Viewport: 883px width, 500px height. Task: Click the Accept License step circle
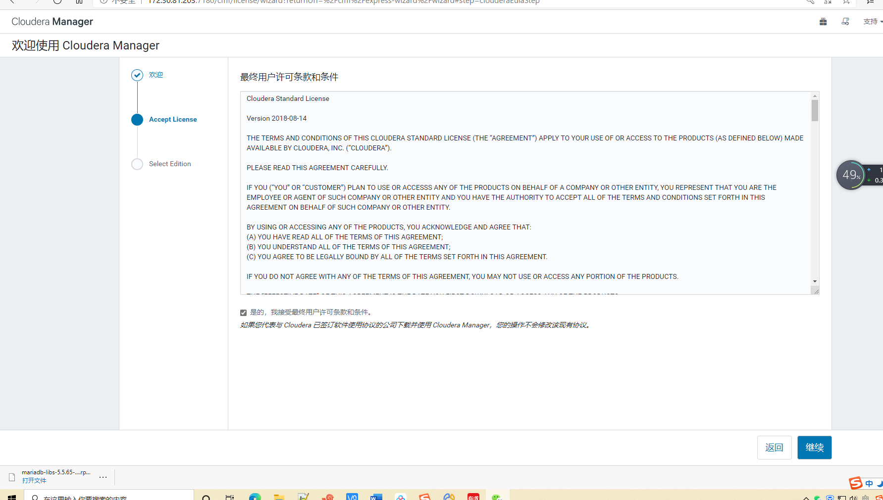coord(137,120)
